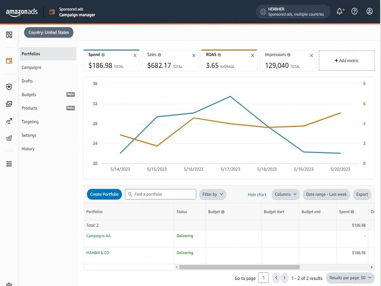Sort by the Status column header
The width and height of the screenshot is (381, 286).
coord(182,212)
